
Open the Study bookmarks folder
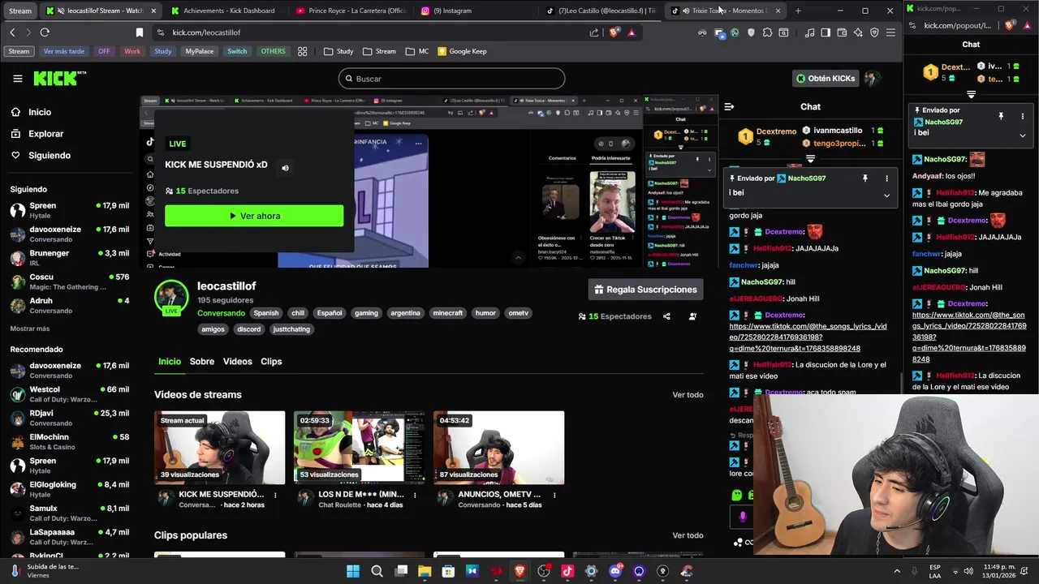pyautogui.click(x=338, y=51)
